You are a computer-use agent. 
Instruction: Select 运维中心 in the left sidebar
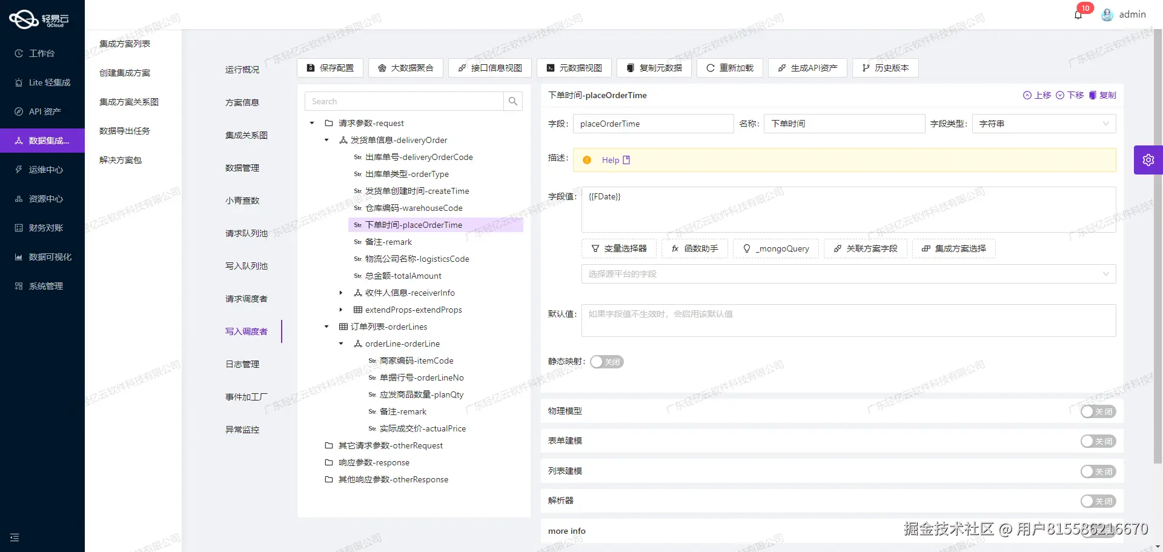coord(42,169)
